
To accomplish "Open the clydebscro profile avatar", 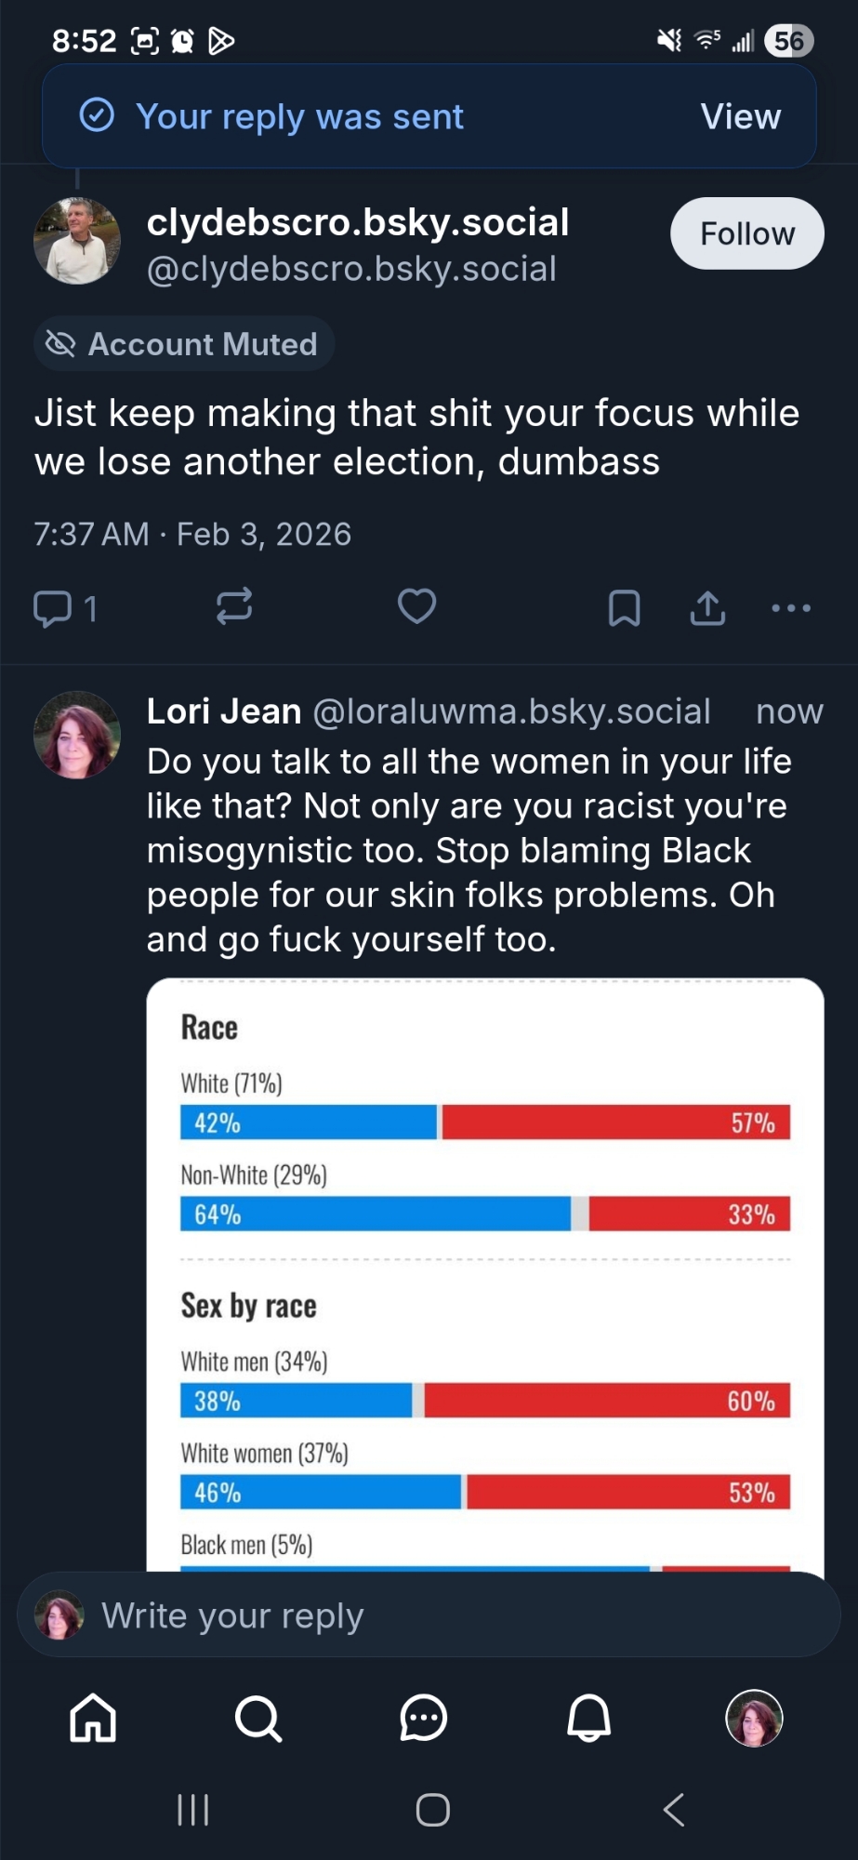I will click(77, 241).
